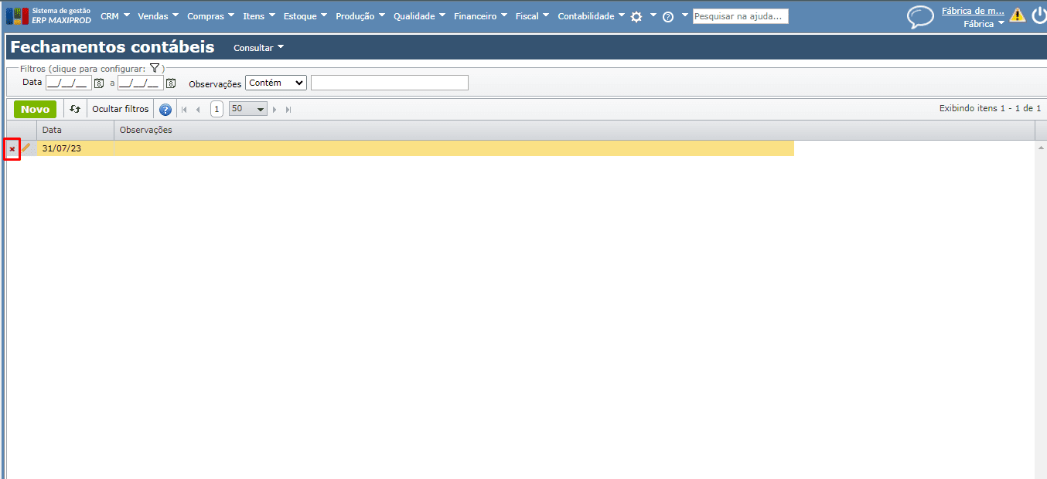Click page number 1 box

point(217,109)
